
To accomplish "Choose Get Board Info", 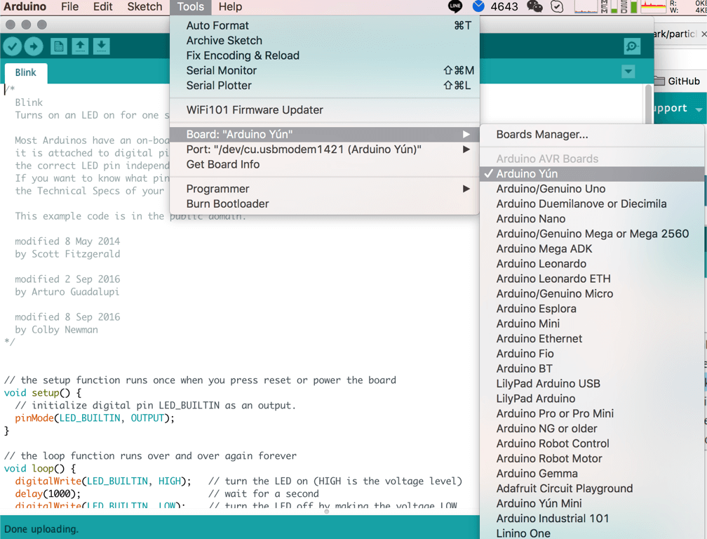I will pyautogui.click(x=325, y=164).
